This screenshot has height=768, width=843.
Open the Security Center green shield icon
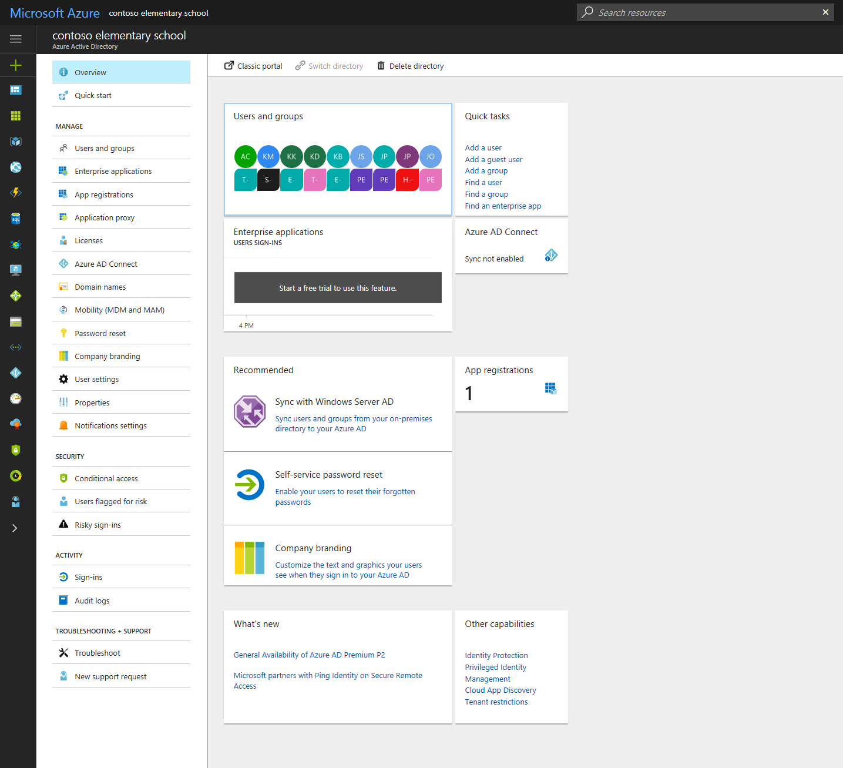16,450
